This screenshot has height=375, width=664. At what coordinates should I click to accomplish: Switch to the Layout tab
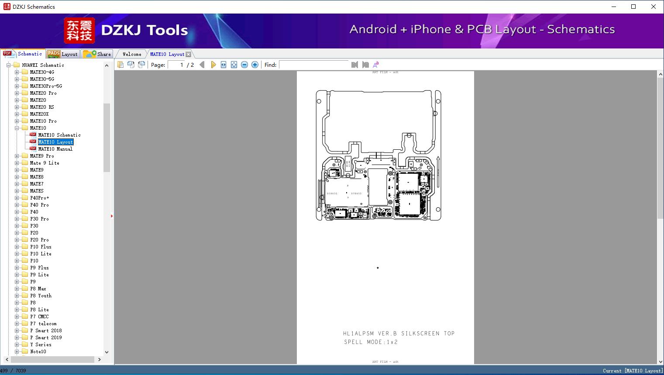click(x=63, y=54)
